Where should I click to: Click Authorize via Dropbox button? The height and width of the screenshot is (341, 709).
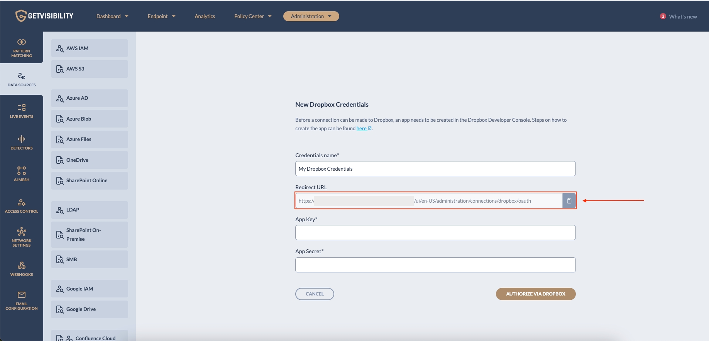tap(536, 294)
